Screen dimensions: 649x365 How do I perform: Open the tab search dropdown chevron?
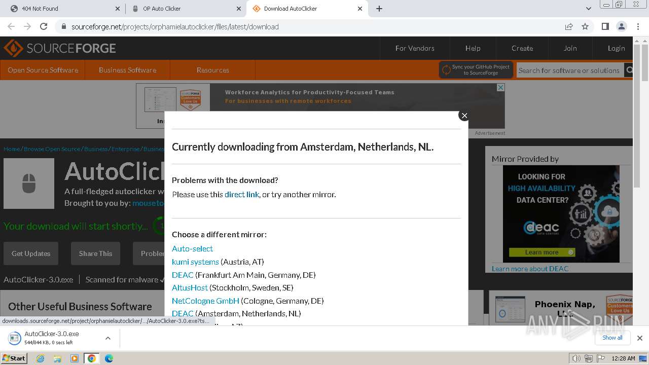tap(589, 8)
